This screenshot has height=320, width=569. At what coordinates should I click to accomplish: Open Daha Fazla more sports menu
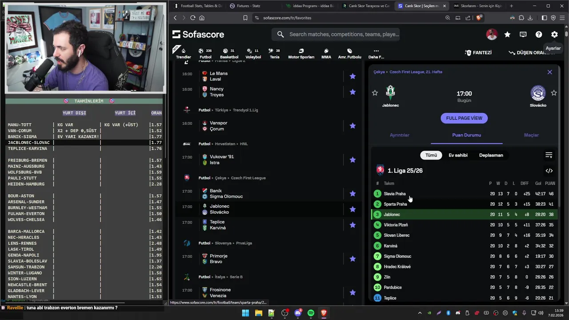tap(376, 53)
